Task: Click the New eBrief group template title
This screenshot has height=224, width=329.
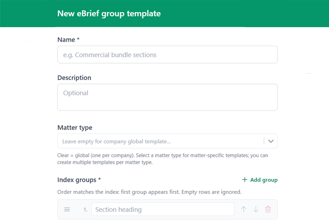Action: [109, 14]
